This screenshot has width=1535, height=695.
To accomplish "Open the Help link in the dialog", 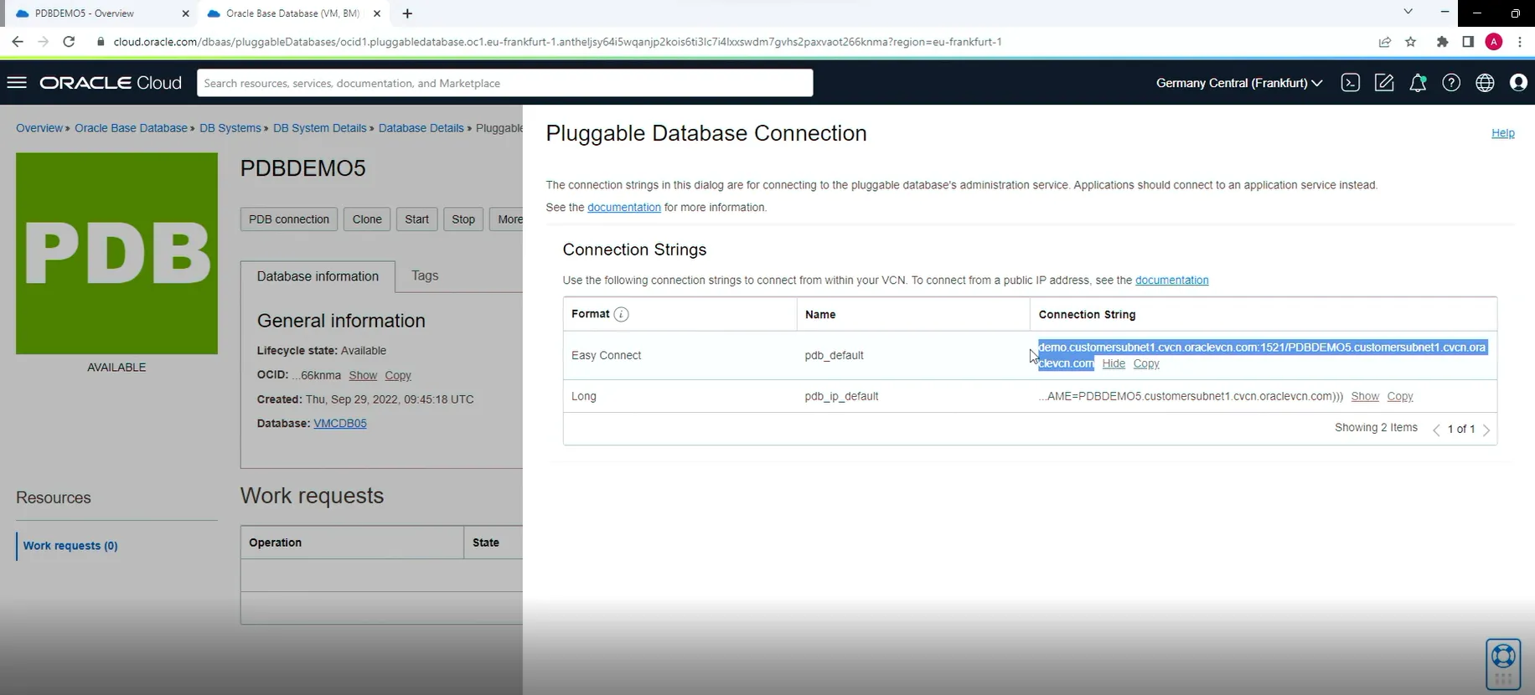I will [x=1503, y=133].
